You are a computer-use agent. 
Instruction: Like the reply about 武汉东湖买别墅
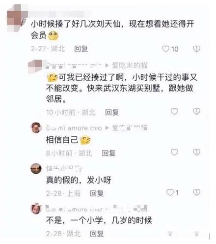[174, 112]
